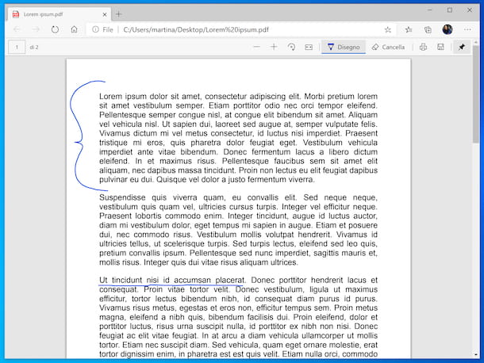Rotate the PDF page
Screen dimensions: 484x363
pos(291,48)
